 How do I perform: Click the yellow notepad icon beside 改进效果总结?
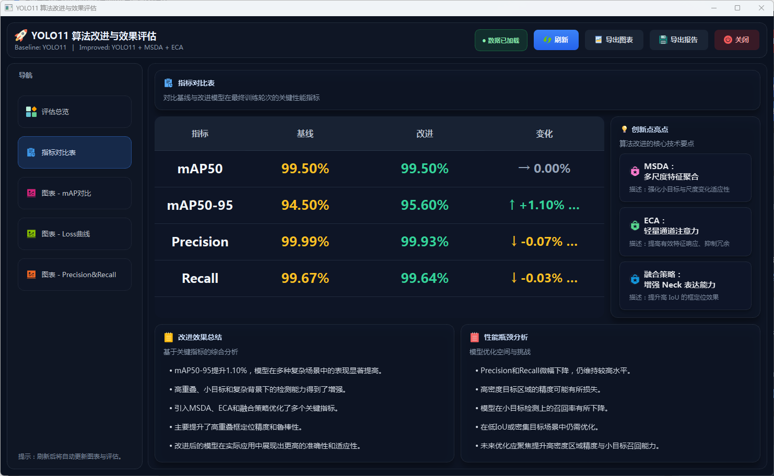168,337
